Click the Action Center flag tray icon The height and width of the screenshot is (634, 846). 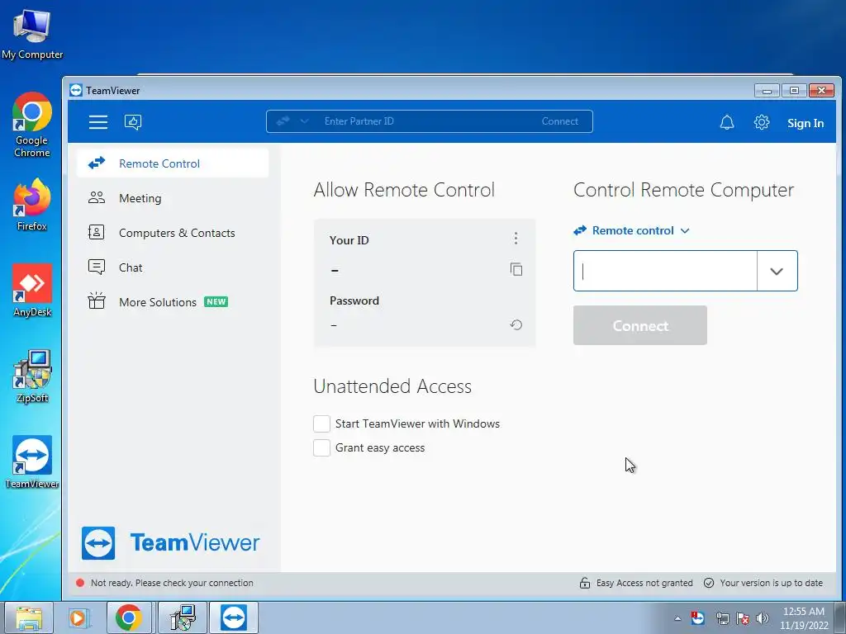click(743, 617)
